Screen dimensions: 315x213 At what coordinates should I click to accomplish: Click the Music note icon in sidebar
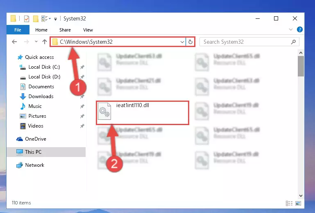23,106
